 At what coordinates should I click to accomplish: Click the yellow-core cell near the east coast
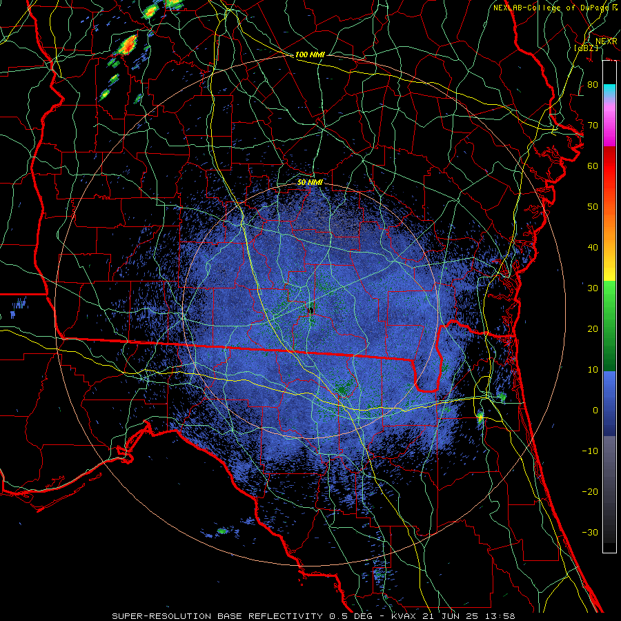[x=480, y=417]
